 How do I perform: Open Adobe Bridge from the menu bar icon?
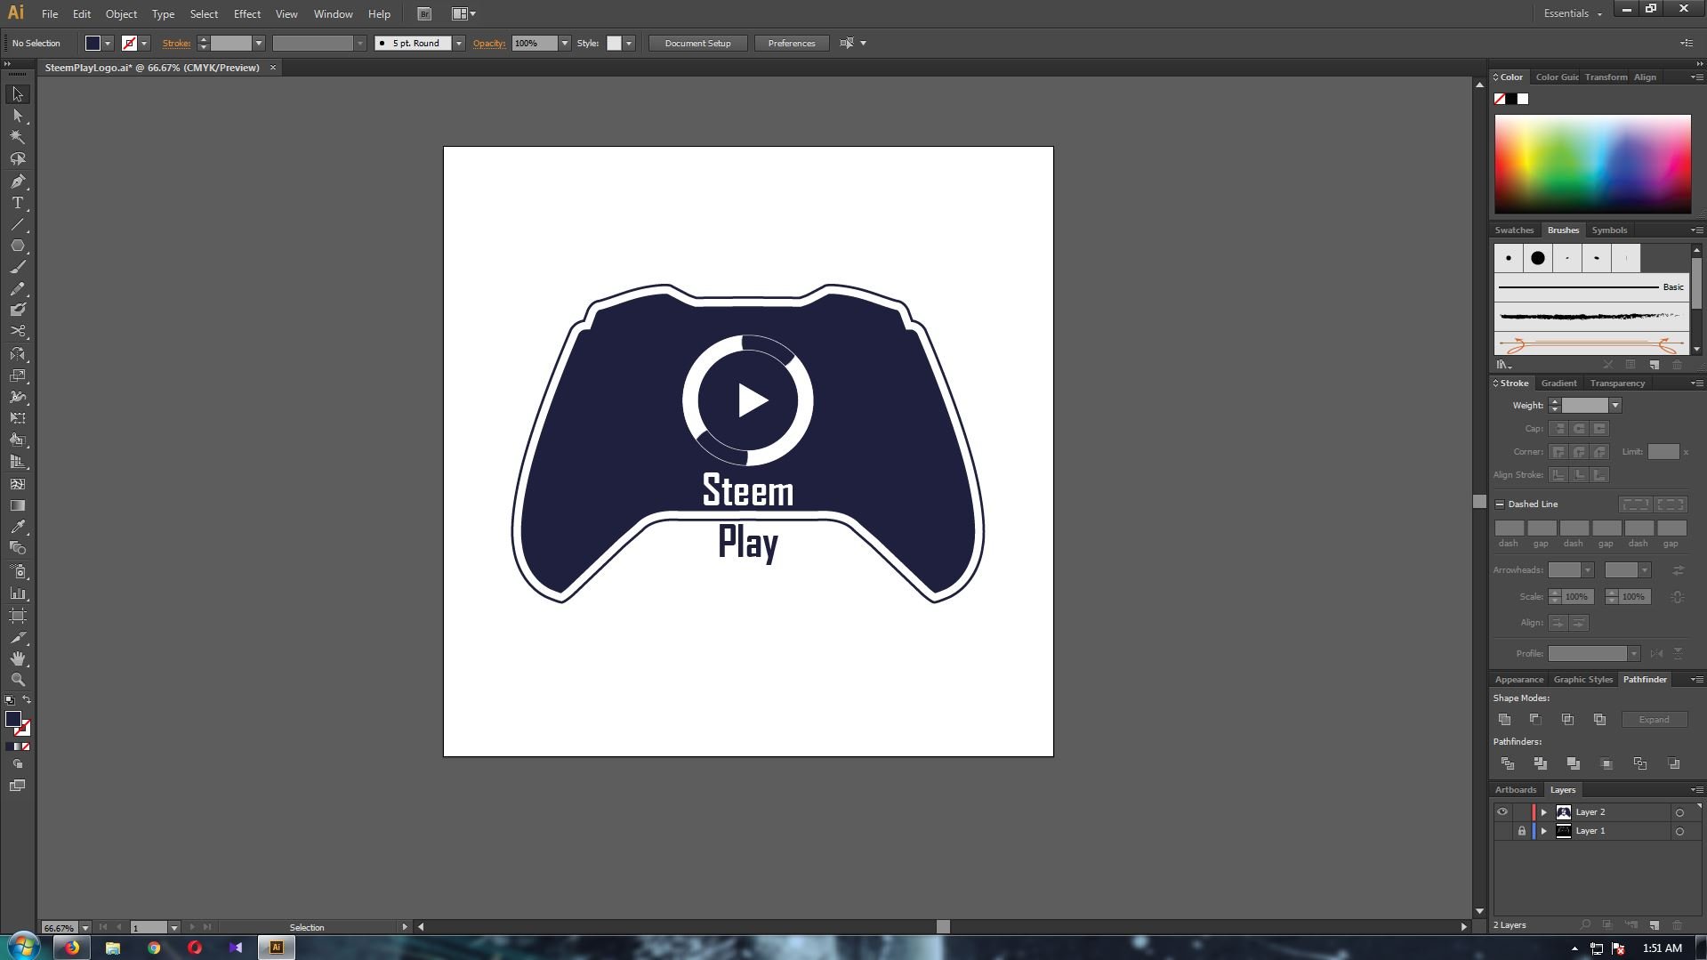(x=424, y=14)
